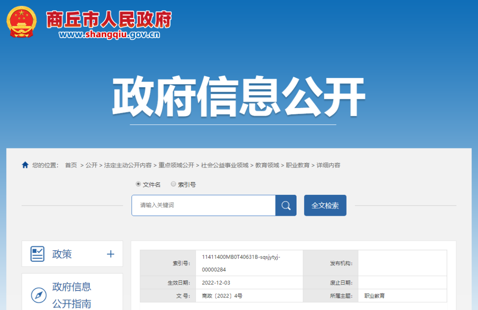478x310 pixels.
Task: Click the magnifying glass search icon
Action: [x=285, y=205]
